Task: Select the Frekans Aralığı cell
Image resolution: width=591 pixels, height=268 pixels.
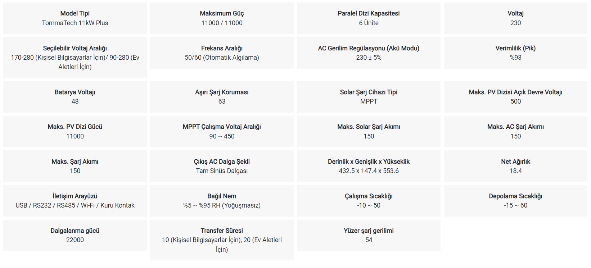Action: (x=222, y=53)
